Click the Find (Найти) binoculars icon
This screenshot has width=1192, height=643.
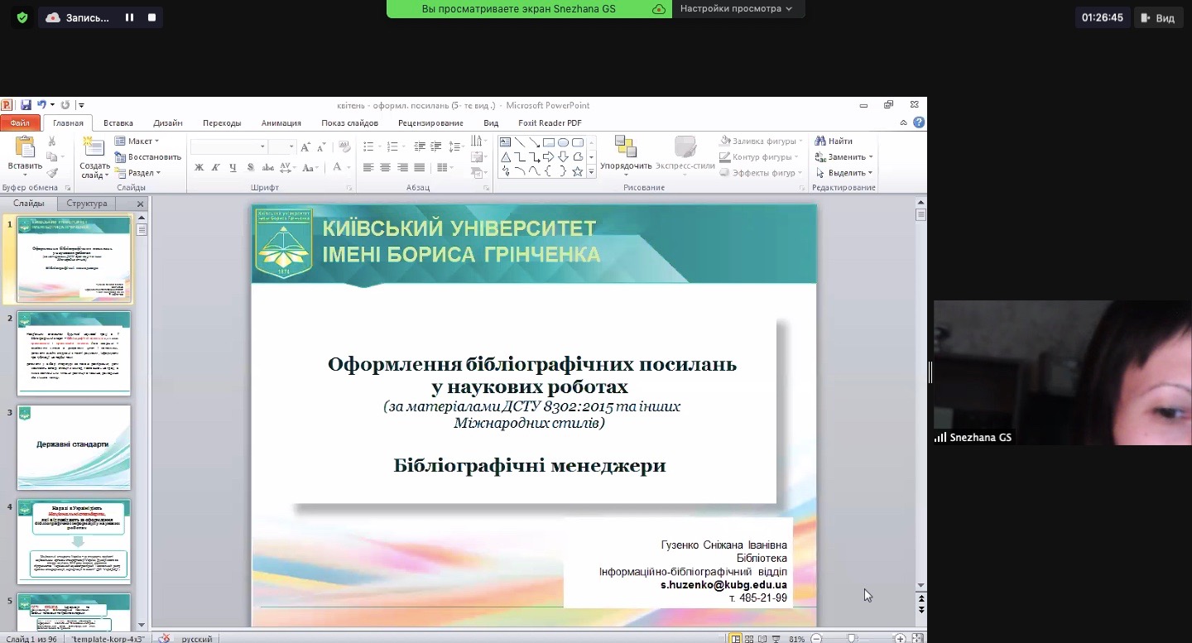pyautogui.click(x=820, y=142)
